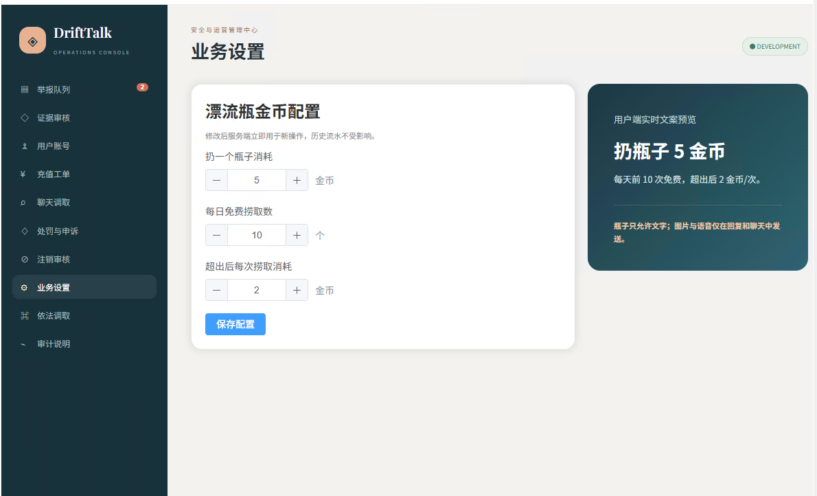
Task: Click the 每日免费捞取数 label
Action: click(239, 212)
